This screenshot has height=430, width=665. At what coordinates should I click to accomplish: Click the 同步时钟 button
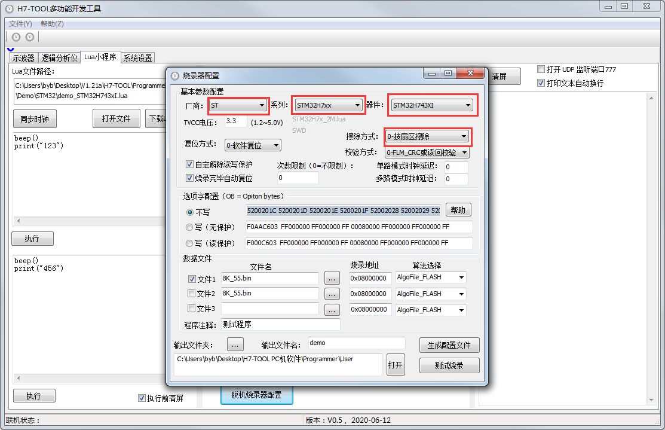point(35,119)
